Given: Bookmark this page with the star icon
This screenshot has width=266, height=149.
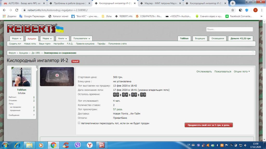Looking at the screenshot, I should (232, 10).
